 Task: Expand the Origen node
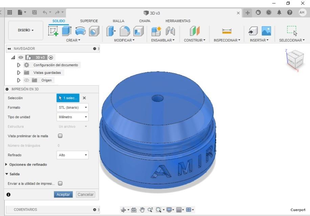coord(19,80)
